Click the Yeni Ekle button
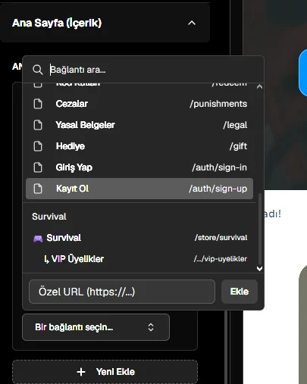 105,372
